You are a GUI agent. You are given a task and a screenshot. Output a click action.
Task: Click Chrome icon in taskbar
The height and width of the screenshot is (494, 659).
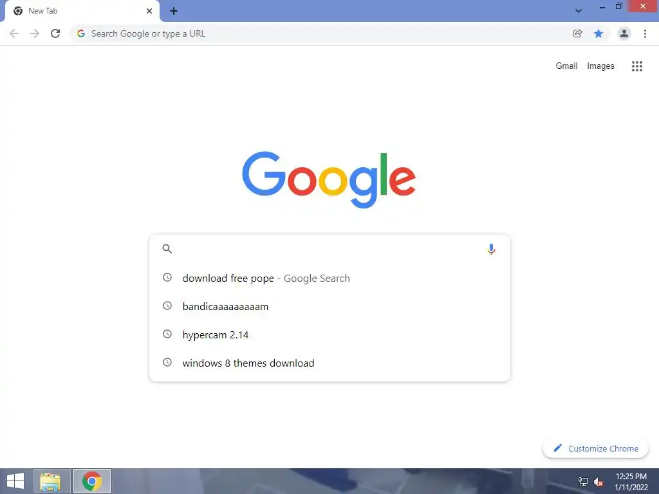tap(92, 481)
